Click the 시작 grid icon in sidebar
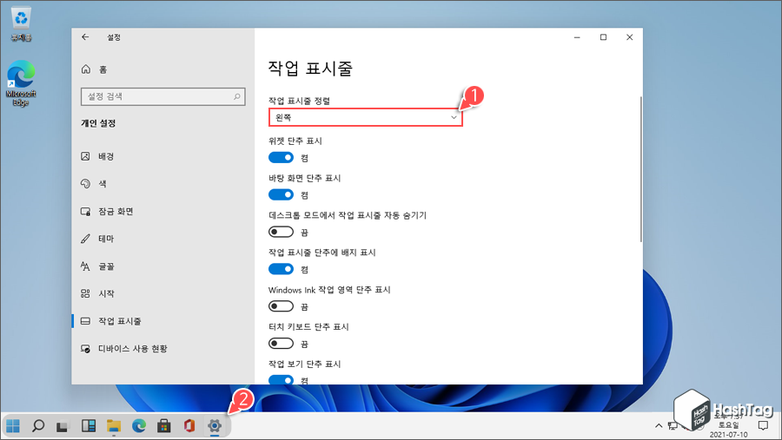 [x=85, y=294]
